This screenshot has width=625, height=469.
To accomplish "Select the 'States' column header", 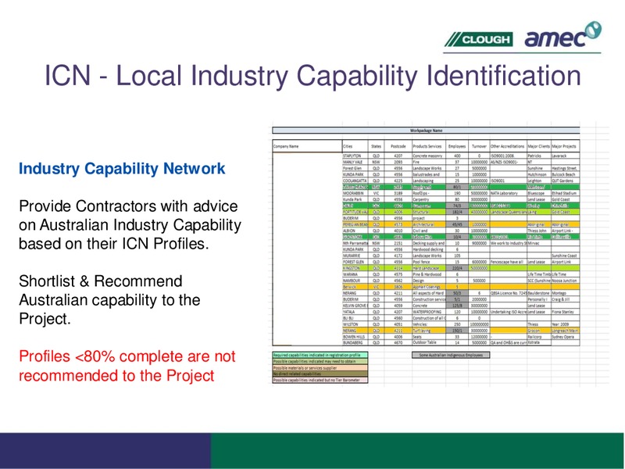I will (x=377, y=146).
